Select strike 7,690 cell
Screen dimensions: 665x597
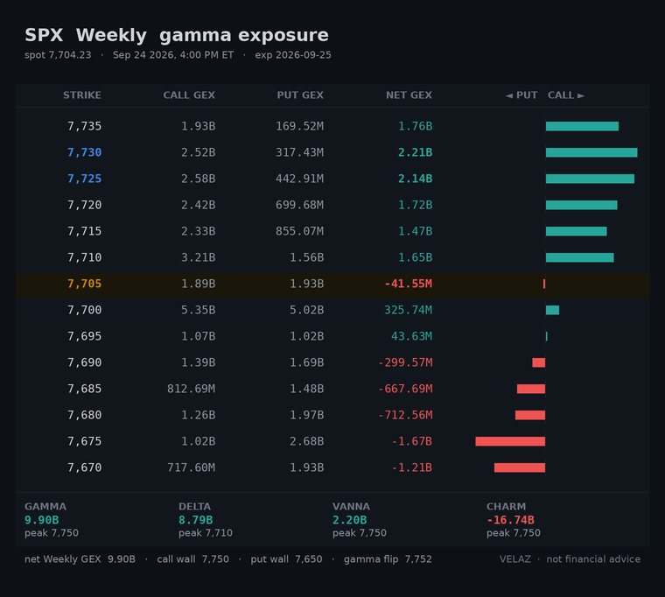point(84,362)
